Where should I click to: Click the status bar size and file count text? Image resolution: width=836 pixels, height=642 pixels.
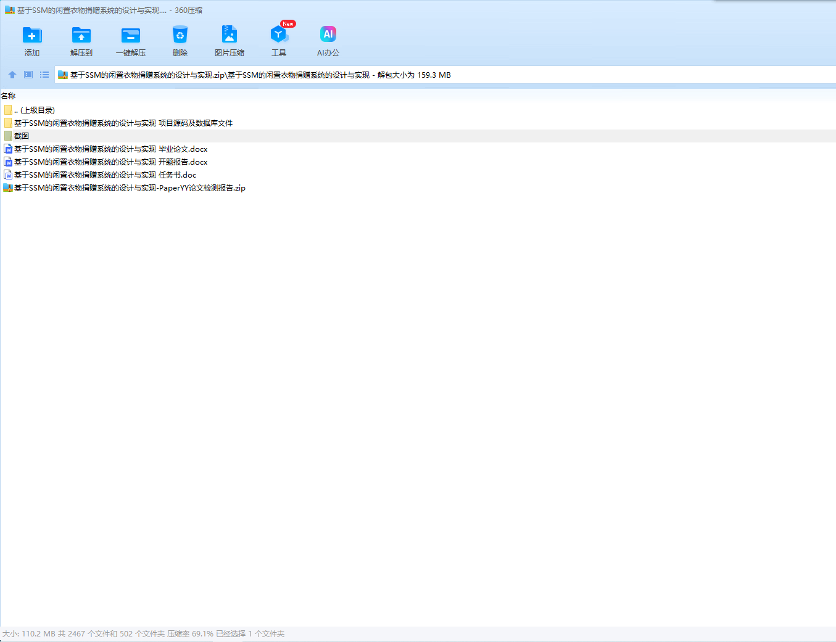(x=143, y=633)
